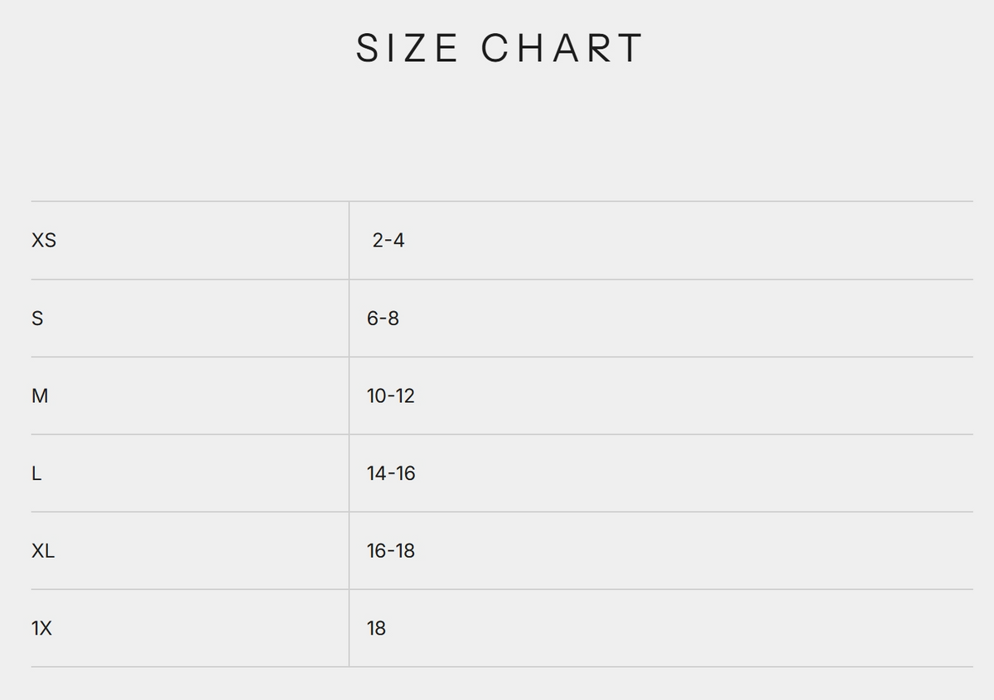The width and height of the screenshot is (994, 700).
Task: Click the 2-4 size value
Action: [x=388, y=241]
